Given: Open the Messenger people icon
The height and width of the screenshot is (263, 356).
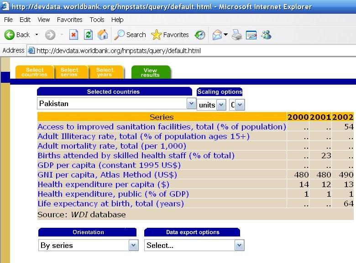Looking at the screenshot, I should 266,35.
